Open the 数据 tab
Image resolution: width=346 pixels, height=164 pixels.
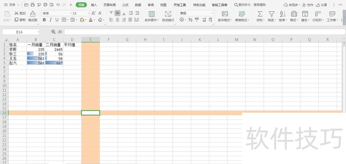tap(138, 5)
